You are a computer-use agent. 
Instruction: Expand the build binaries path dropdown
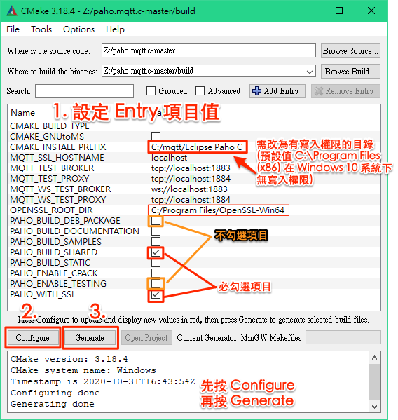point(310,72)
